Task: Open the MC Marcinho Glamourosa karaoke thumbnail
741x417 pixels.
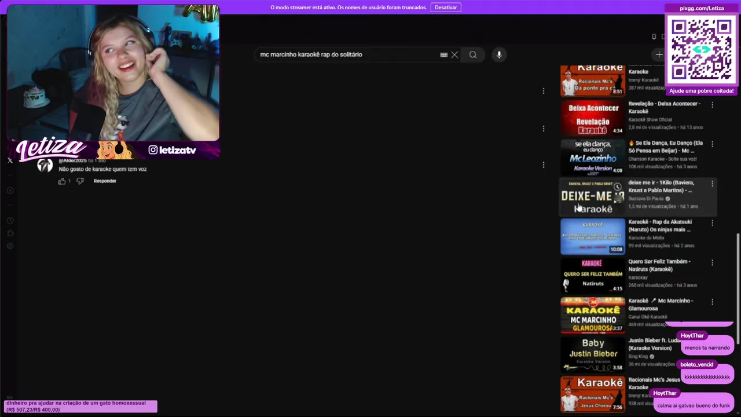Action: tap(593, 315)
